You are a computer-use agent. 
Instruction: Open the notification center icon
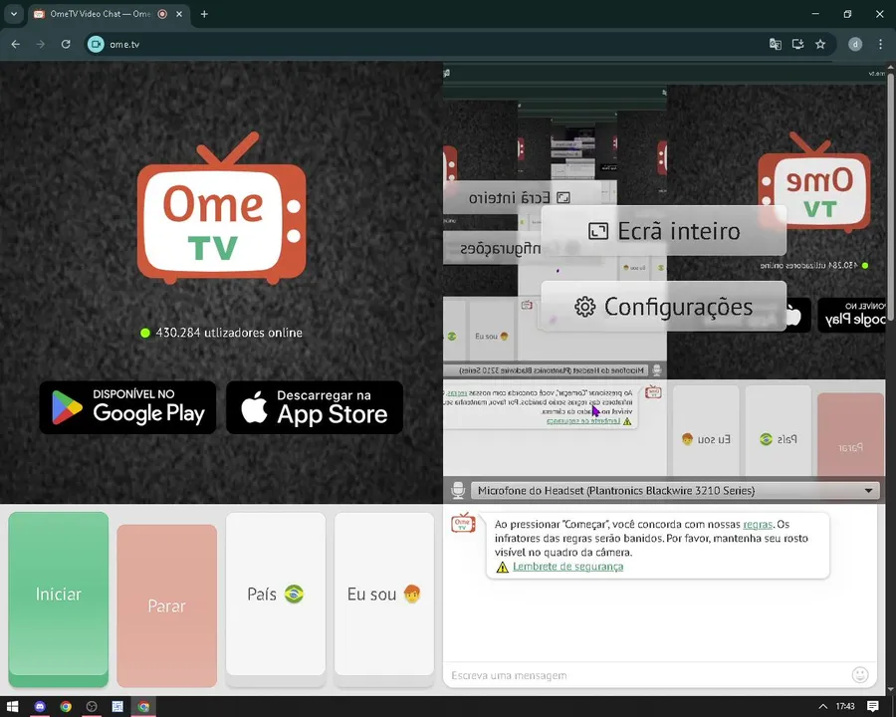[872, 706]
